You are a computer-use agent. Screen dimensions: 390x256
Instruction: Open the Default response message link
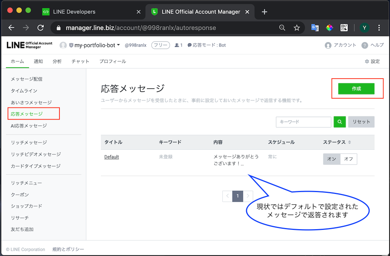(x=112, y=157)
